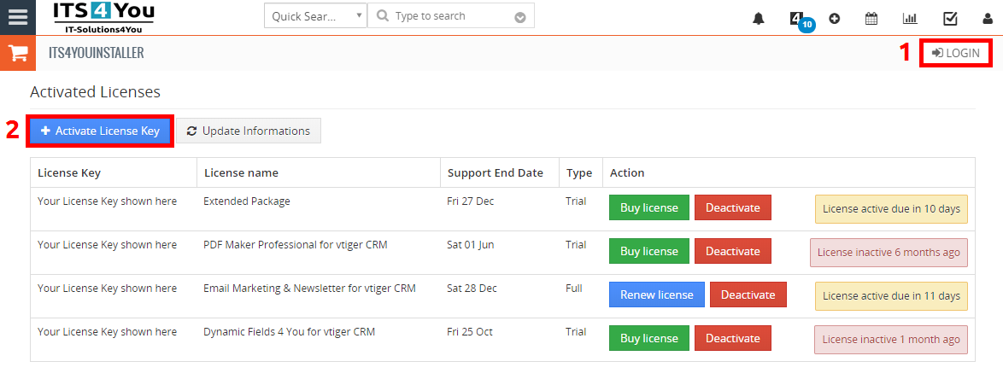Click the ITS4YOUINSTALLER module title
The image size is (1003, 385).
pyautogui.click(x=96, y=53)
